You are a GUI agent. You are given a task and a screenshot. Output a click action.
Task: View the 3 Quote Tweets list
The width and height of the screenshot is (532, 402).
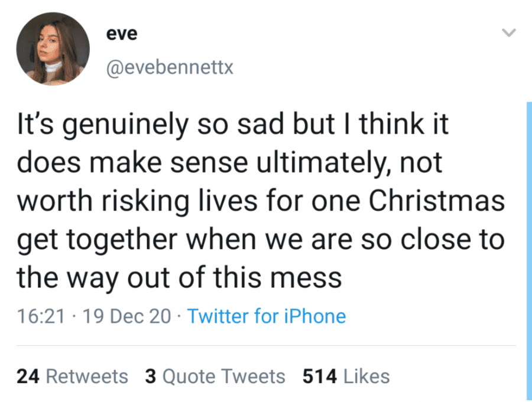point(215,376)
